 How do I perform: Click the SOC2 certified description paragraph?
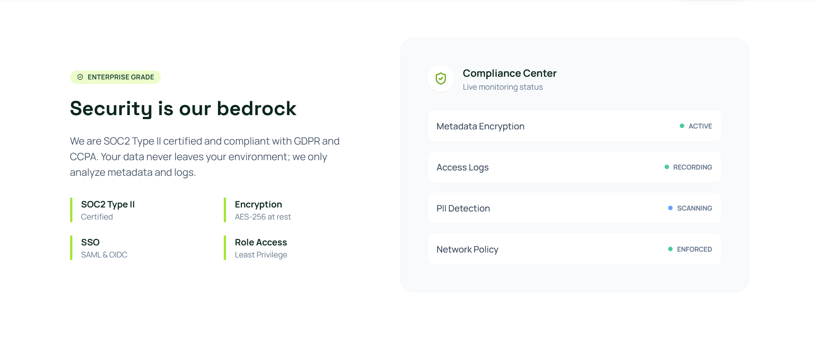click(x=205, y=157)
